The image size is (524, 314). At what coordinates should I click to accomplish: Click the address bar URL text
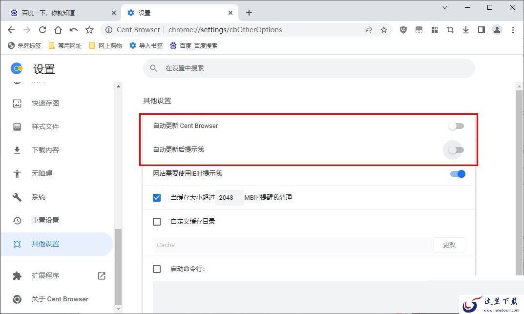225,30
